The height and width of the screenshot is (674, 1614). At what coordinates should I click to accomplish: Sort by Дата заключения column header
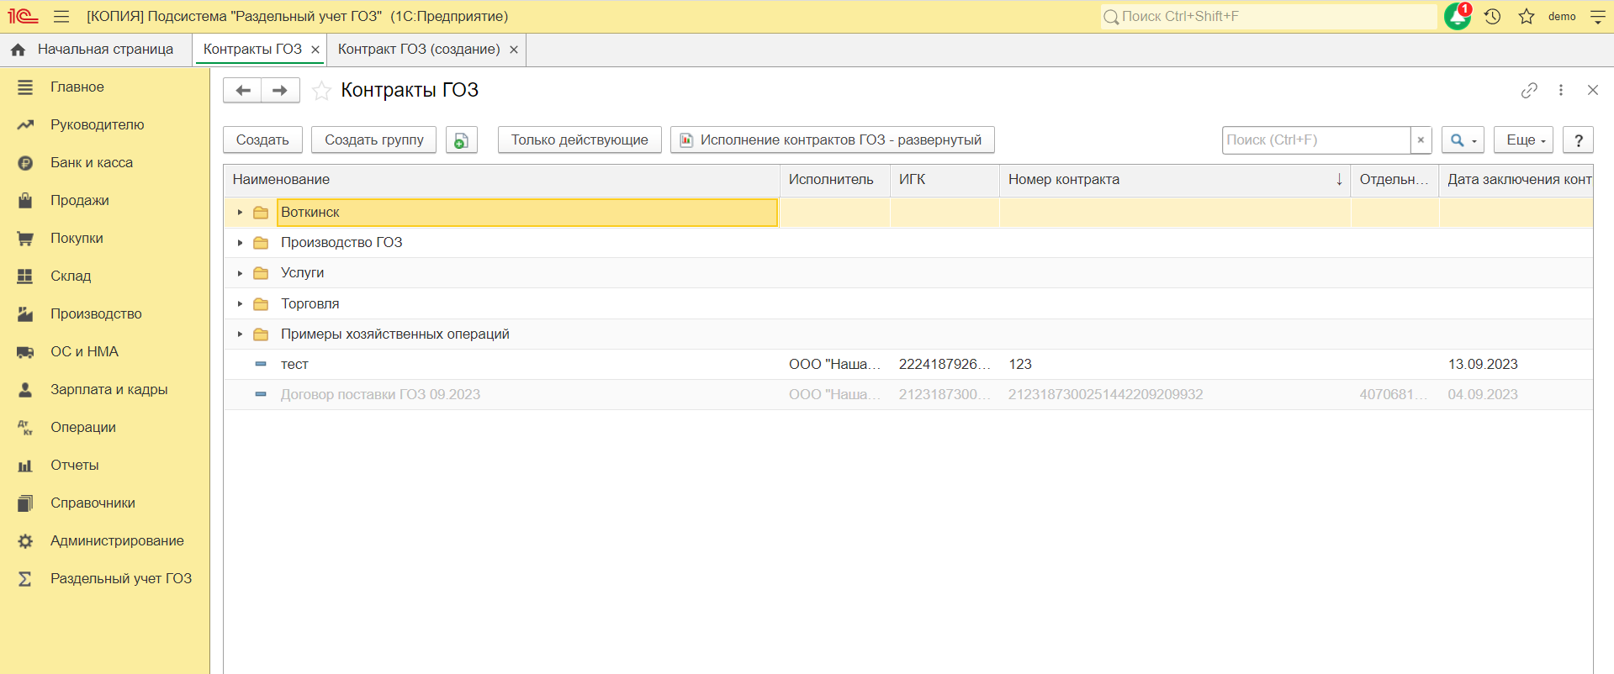point(1516,180)
